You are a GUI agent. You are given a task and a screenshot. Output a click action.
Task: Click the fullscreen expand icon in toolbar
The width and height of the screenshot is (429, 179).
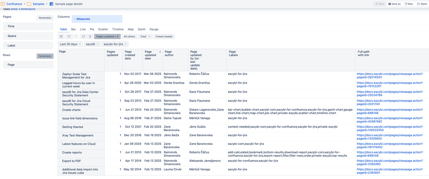pyautogui.click(x=61, y=36)
